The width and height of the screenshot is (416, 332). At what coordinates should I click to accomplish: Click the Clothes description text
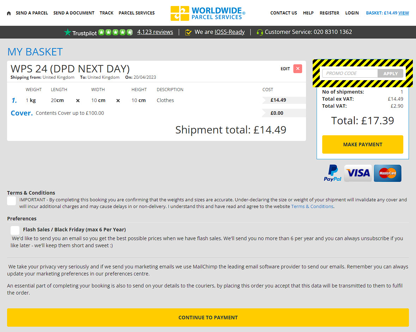165,100
